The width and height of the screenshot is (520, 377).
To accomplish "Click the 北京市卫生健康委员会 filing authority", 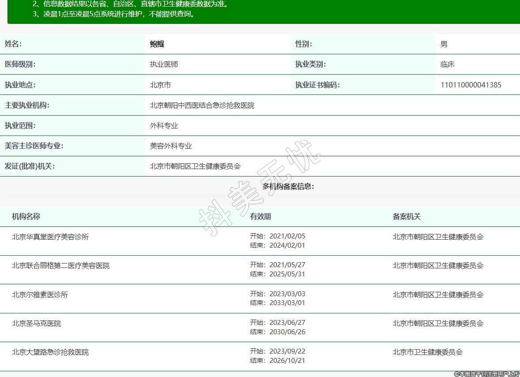I will click(x=427, y=352).
